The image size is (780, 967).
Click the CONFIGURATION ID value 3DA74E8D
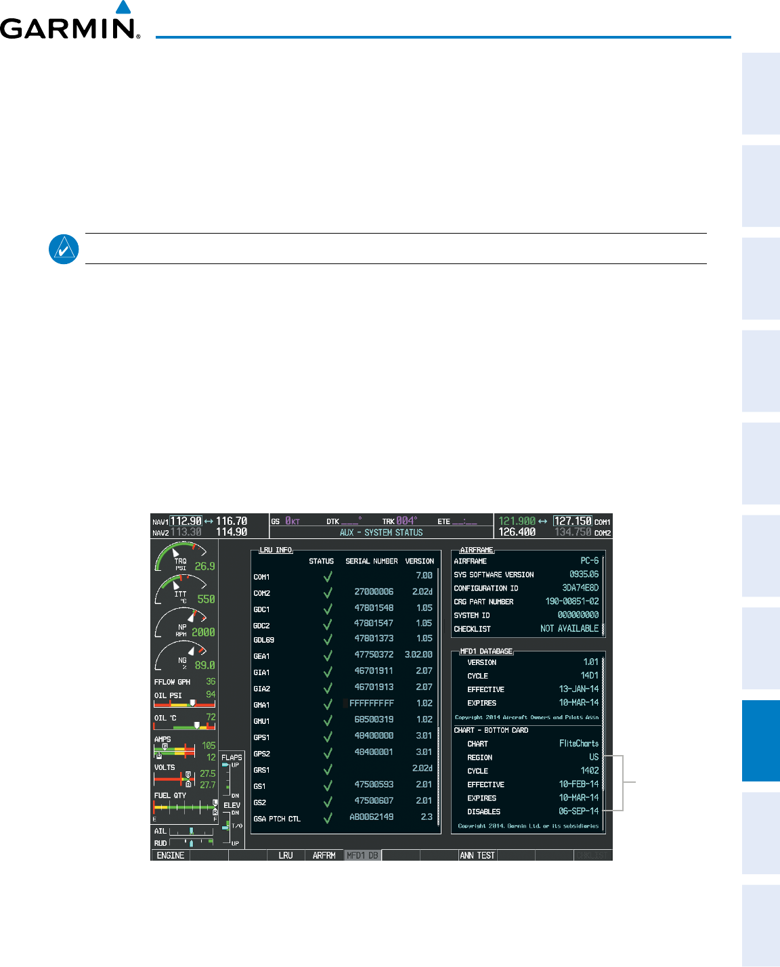point(580,588)
